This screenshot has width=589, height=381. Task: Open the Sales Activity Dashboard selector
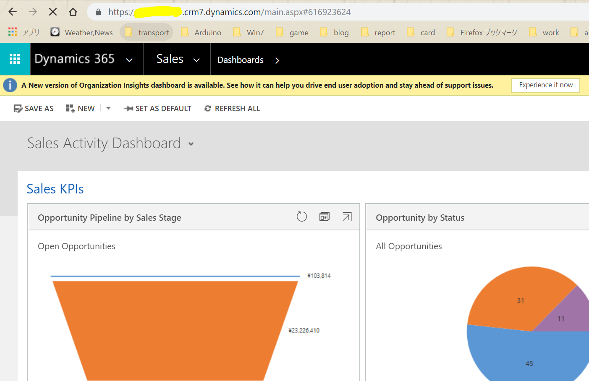click(x=191, y=144)
